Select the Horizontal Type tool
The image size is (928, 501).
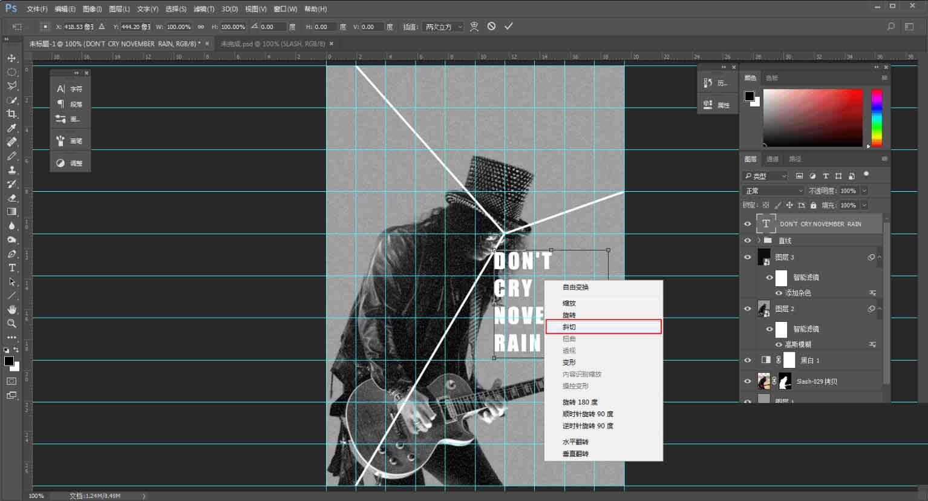(x=11, y=268)
